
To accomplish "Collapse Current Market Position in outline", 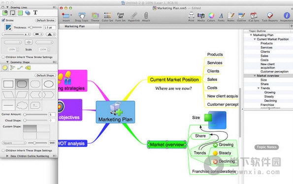I will pos(255,39).
